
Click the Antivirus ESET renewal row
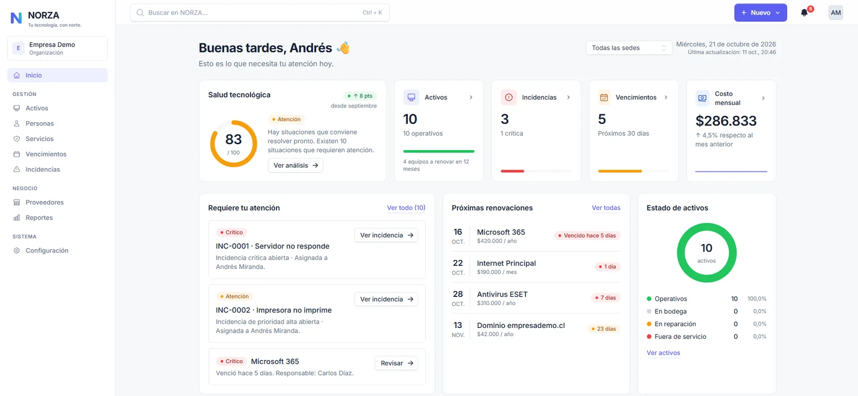pyautogui.click(x=536, y=298)
